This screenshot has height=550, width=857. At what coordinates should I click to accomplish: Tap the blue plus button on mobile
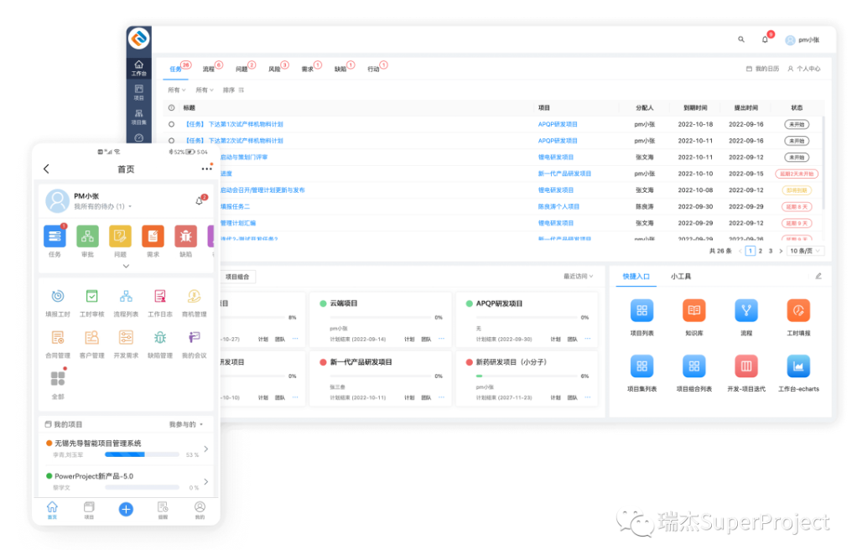click(x=126, y=508)
